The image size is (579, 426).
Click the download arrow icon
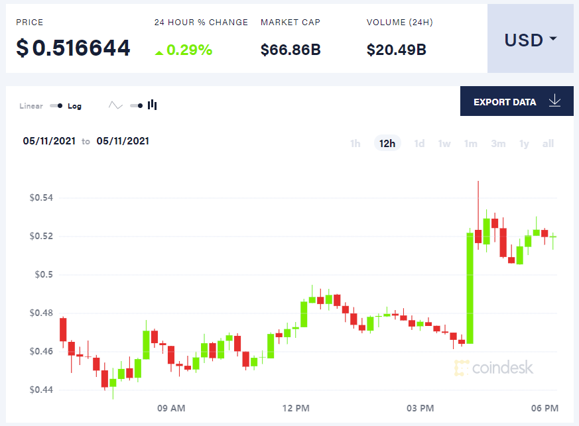[555, 101]
